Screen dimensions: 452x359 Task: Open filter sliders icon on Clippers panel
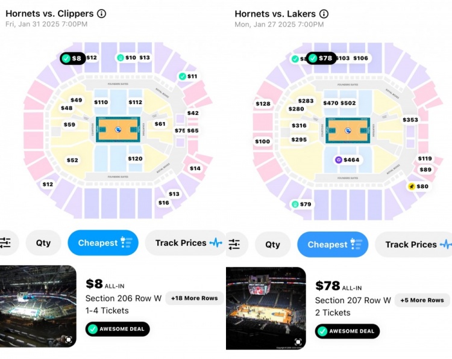6,243
